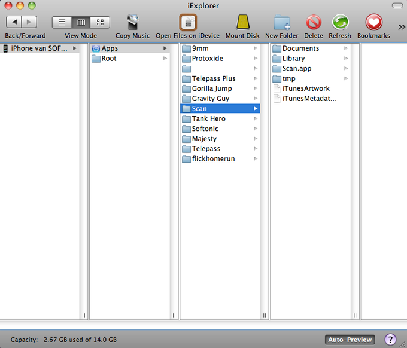Click the iTunesMetadat... document icon
The height and width of the screenshot is (348, 407).
(277, 99)
